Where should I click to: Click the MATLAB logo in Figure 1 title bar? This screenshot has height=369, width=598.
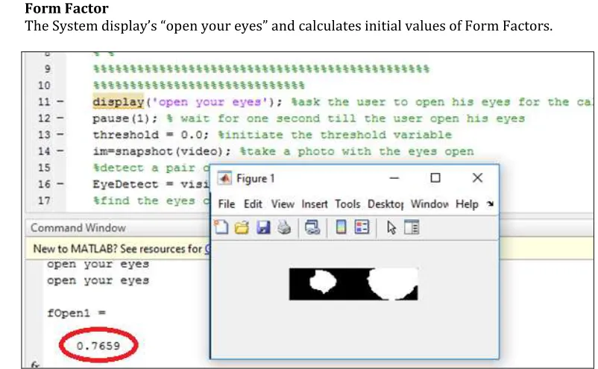point(224,178)
